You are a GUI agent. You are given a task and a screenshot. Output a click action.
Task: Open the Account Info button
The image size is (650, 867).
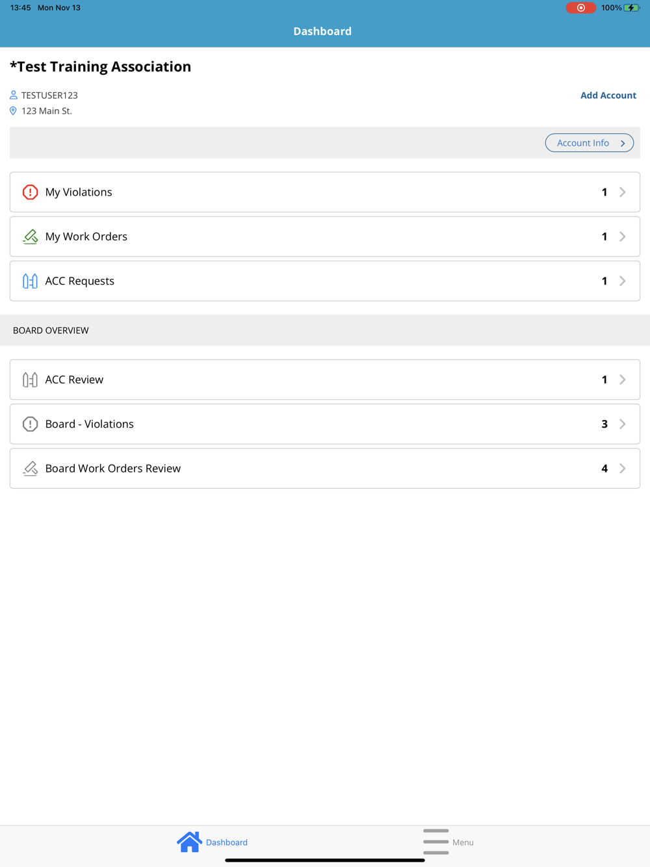589,143
